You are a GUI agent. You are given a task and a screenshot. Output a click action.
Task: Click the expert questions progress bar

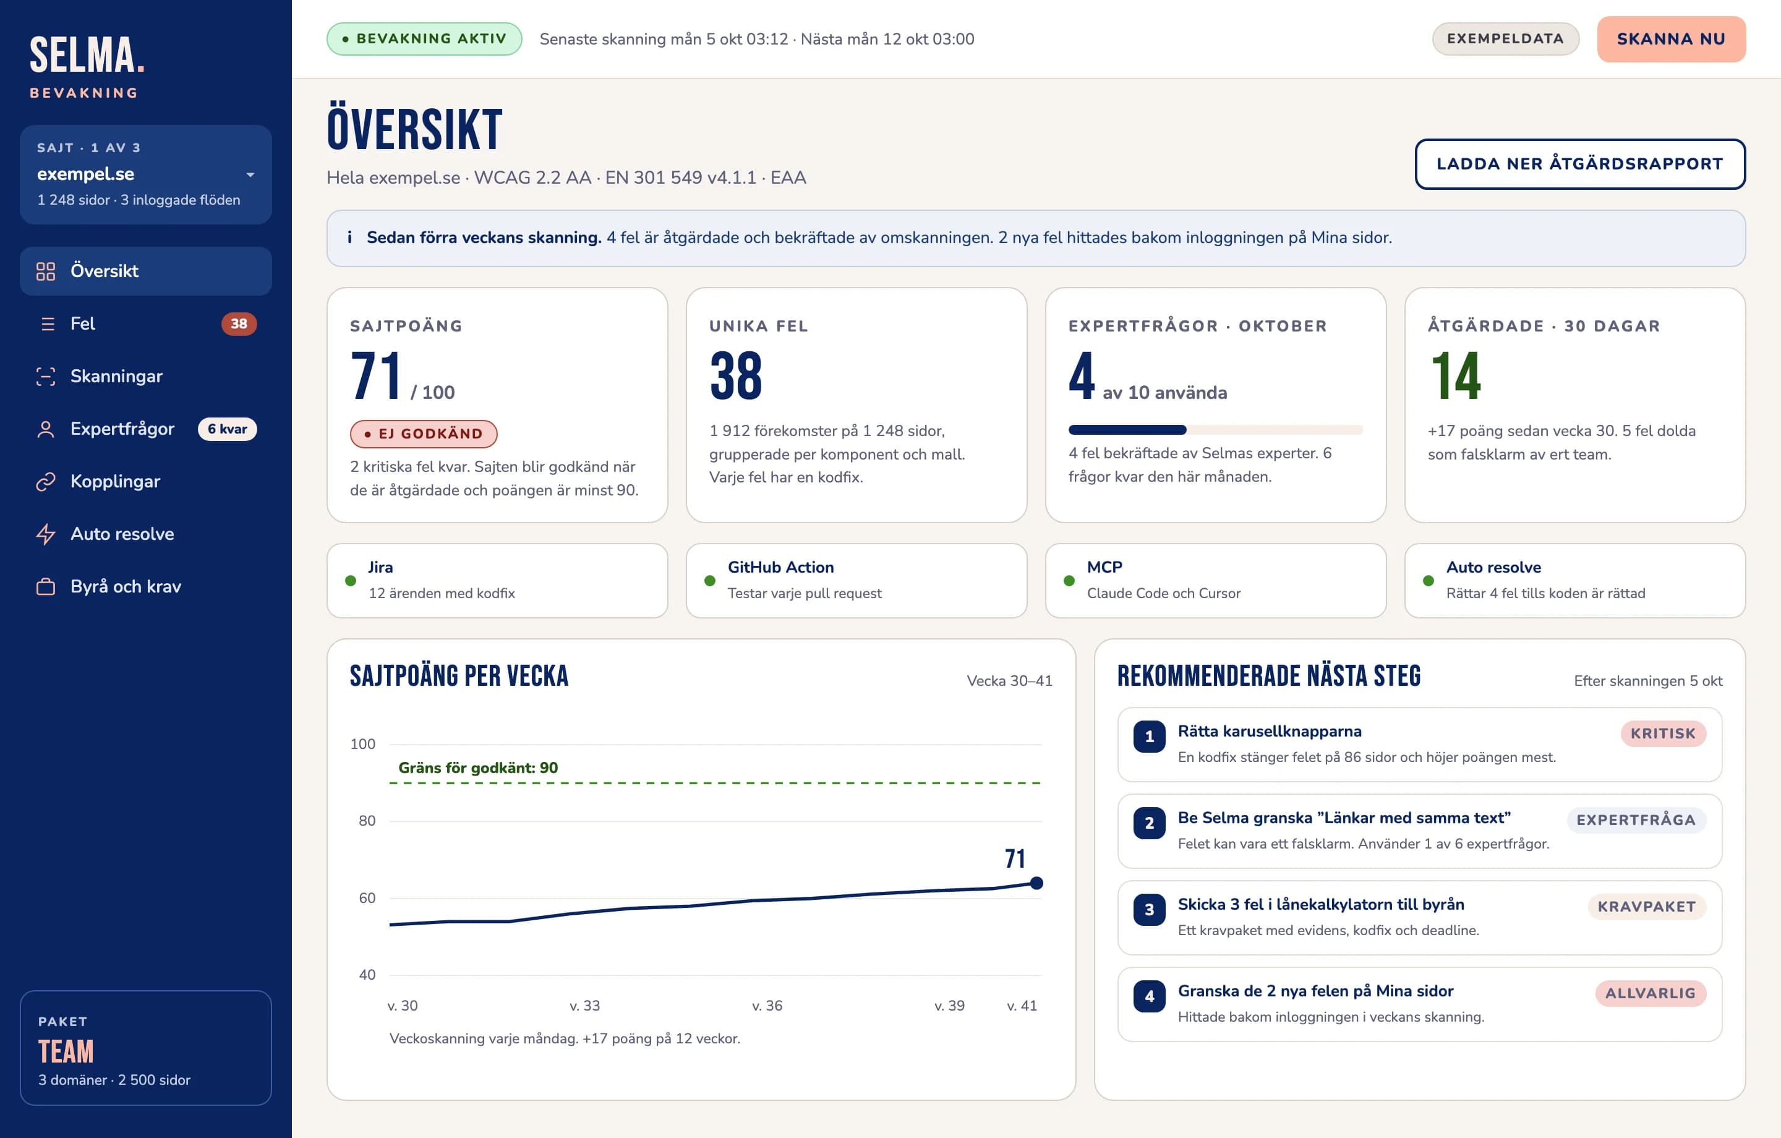[x=1215, y=430]
